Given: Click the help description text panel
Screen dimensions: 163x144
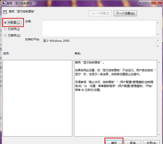Looking at the screenshot, I should pos(115,98).
